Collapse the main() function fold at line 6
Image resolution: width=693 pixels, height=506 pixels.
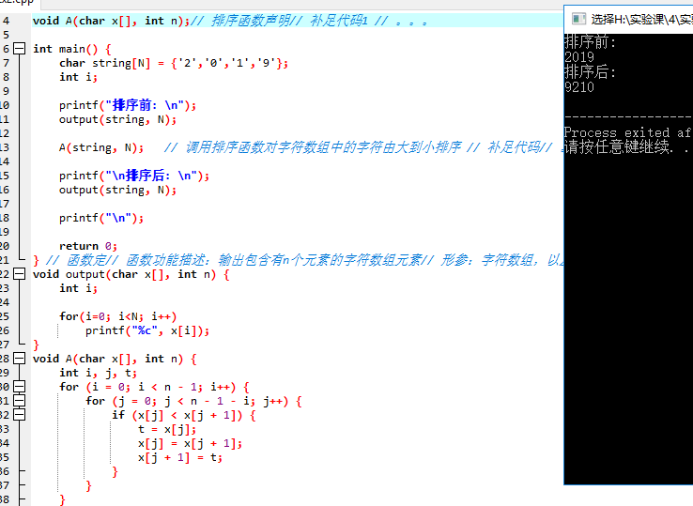coord(20,49)
